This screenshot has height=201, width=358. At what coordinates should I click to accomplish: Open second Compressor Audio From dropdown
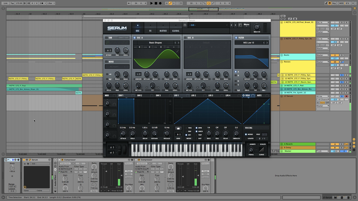[x=142, y=169]
